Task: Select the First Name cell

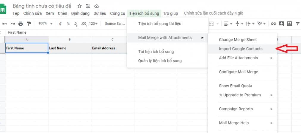Action: (x=27, y=48)
